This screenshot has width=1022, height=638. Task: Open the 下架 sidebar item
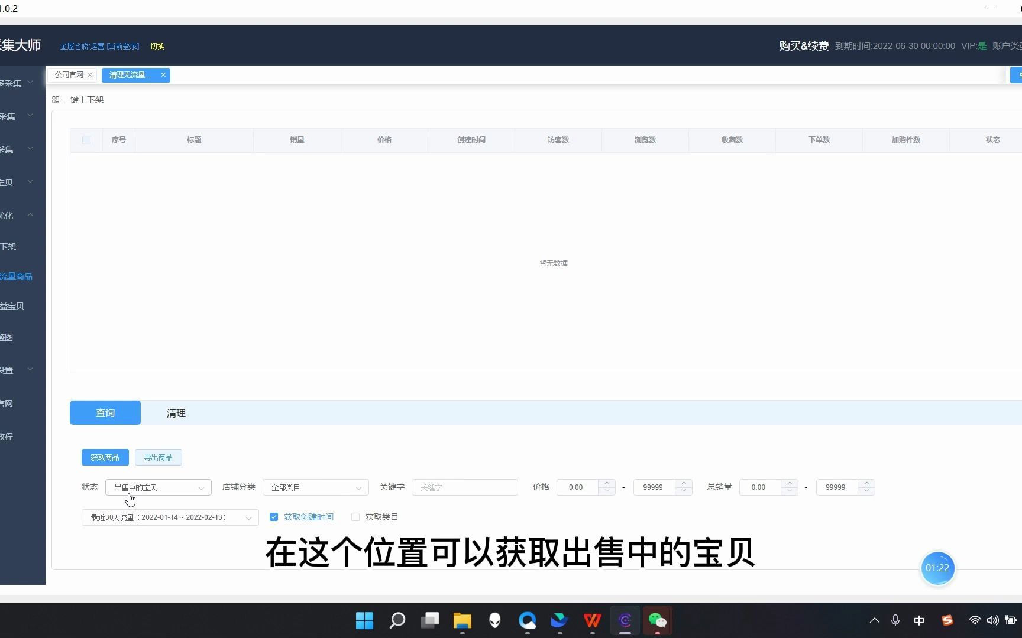tap(8, 247)
